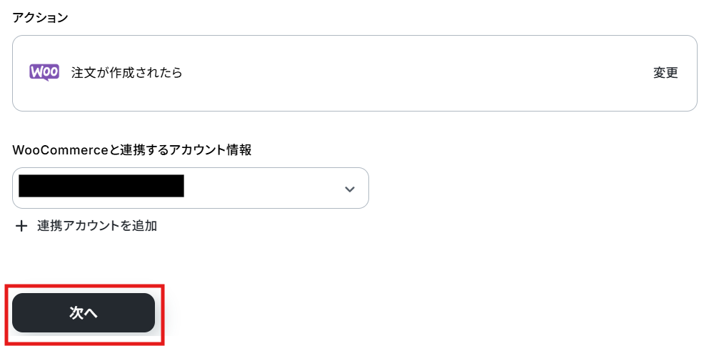
Task: Click the chevron arrow in account selector
Action: (x=349, y=189)
